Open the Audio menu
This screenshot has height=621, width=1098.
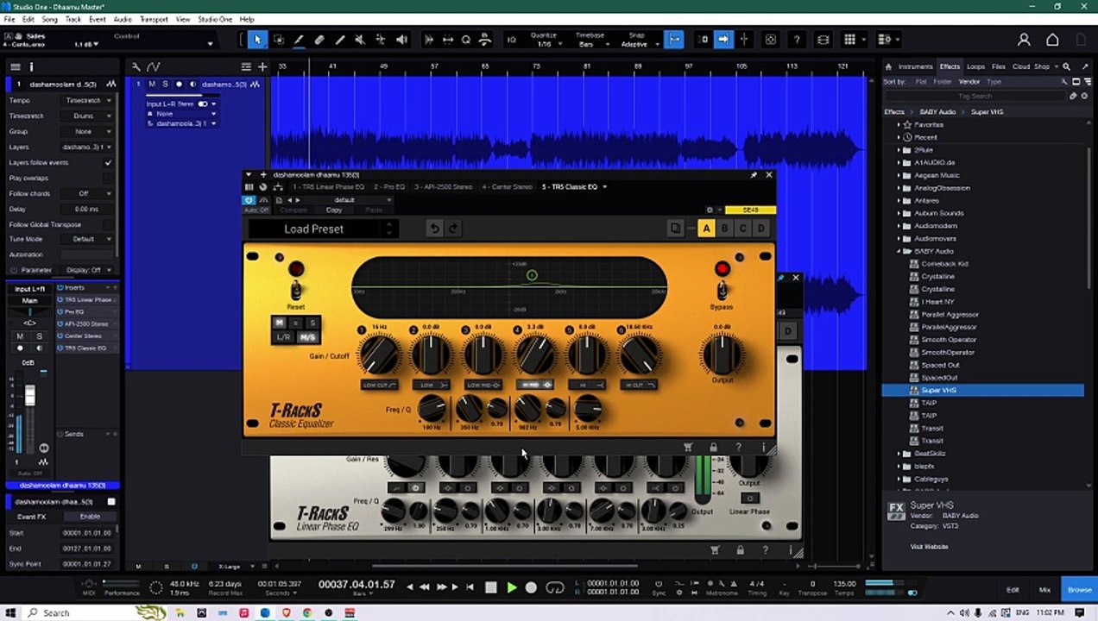pos(123,19)
